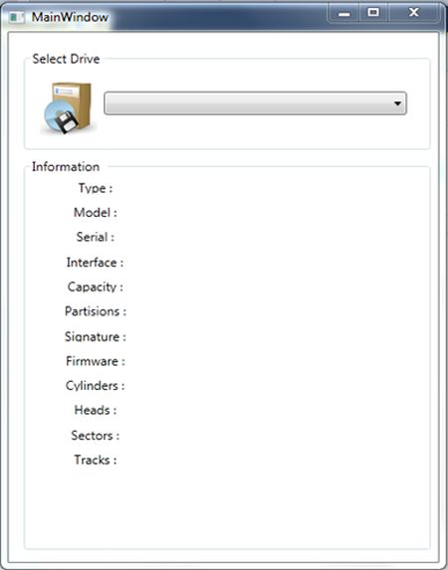Click the "Cylinders :" label
The width and height of the screenshot is (448, 570).
point(96,386)
